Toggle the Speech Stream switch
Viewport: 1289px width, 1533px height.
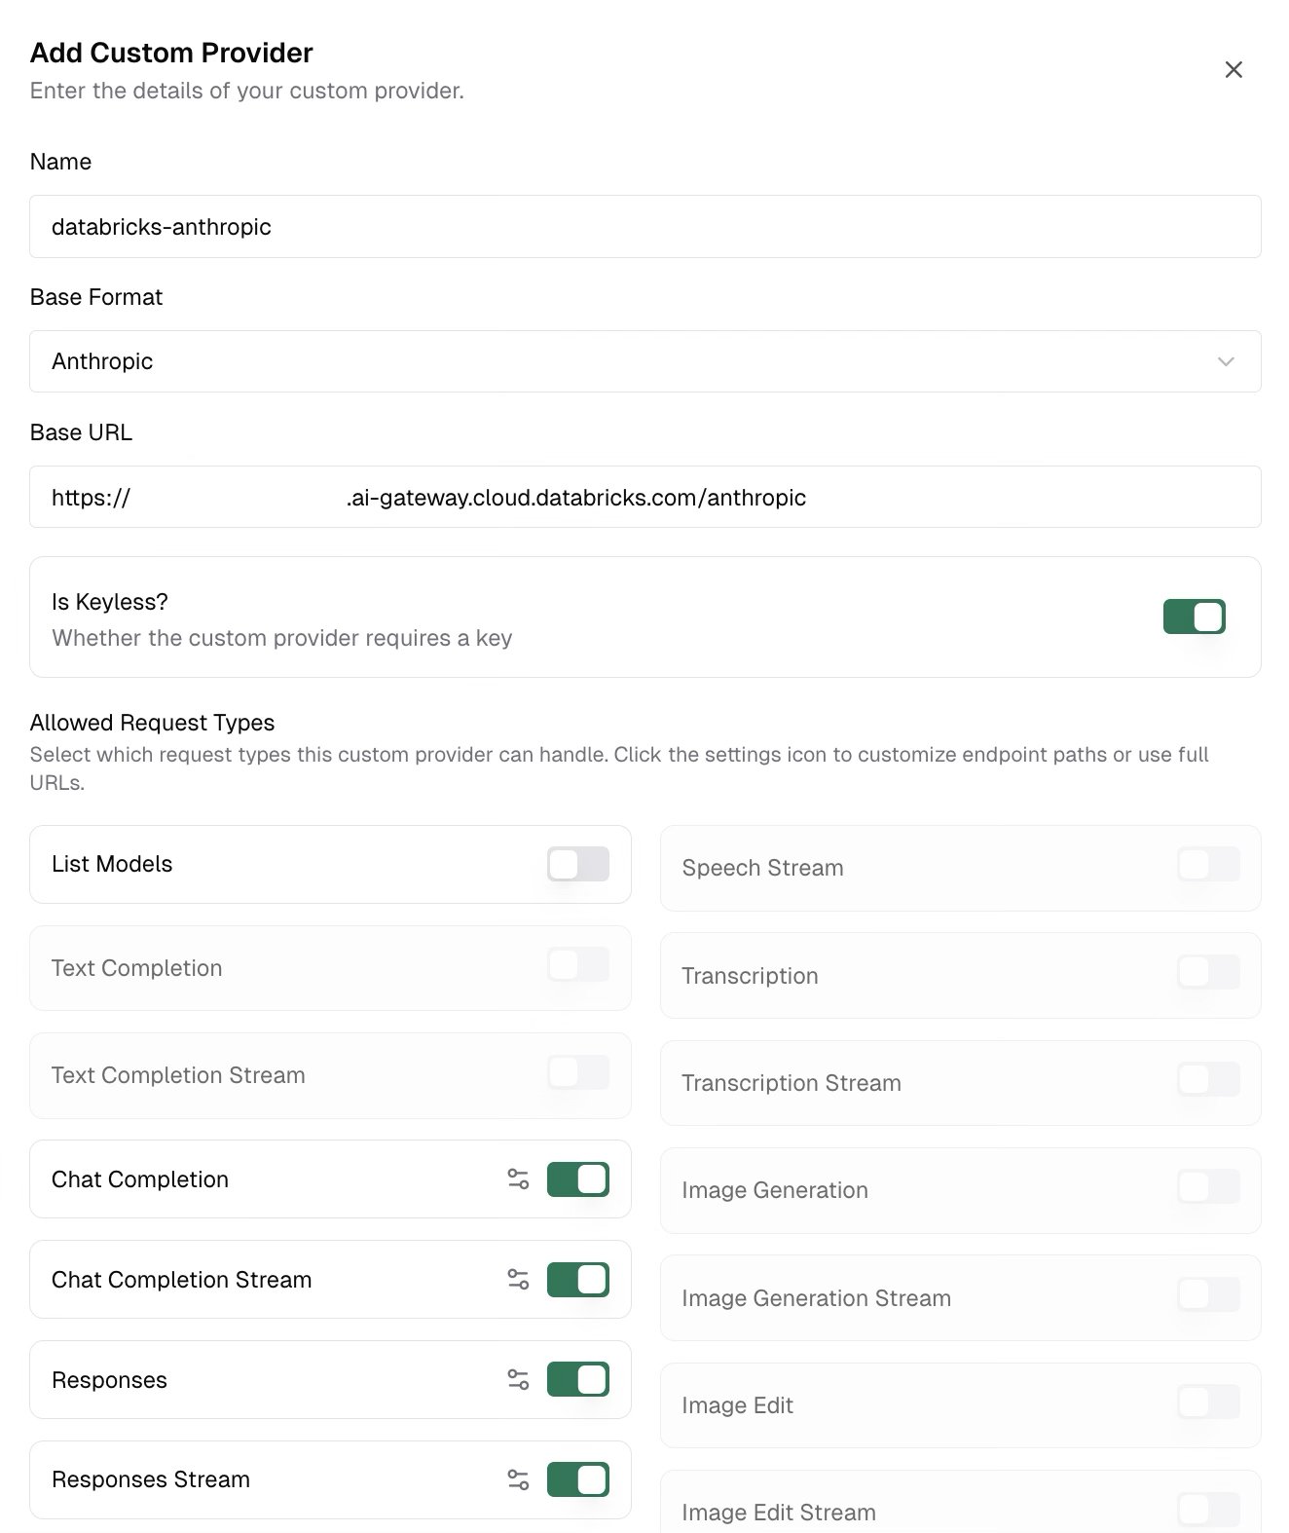coord(1208,865)
